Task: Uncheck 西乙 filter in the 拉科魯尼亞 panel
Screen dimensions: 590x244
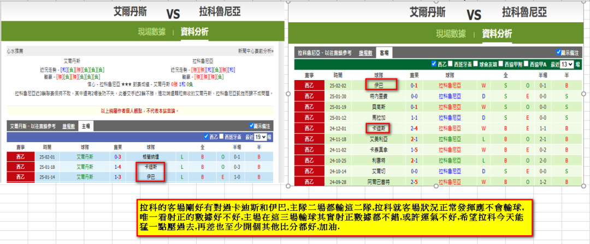Action: [434, 64]
